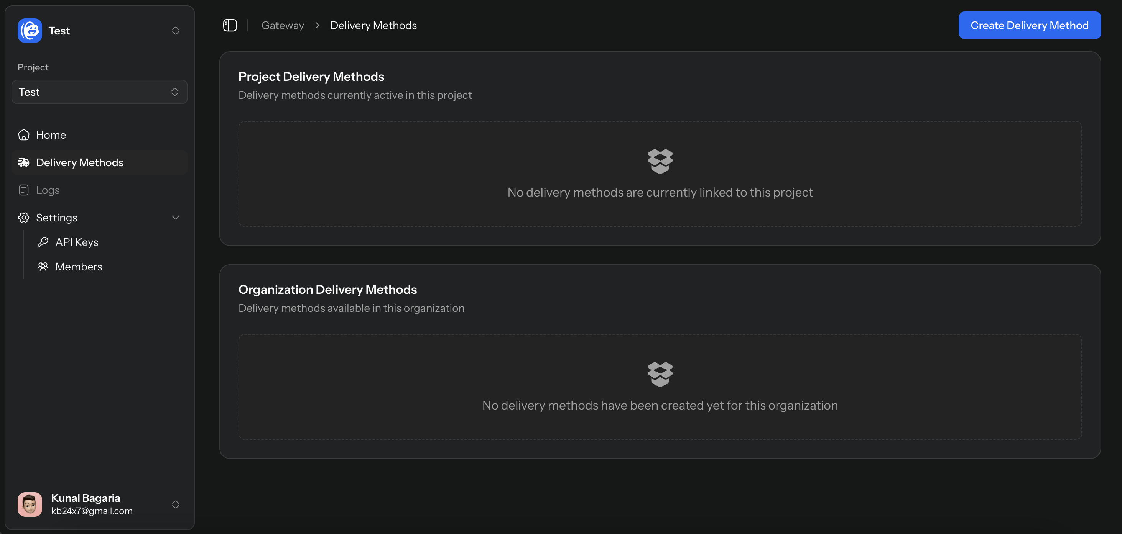
Task: Click the Test organization logo icon
Action: click(30, 31)
